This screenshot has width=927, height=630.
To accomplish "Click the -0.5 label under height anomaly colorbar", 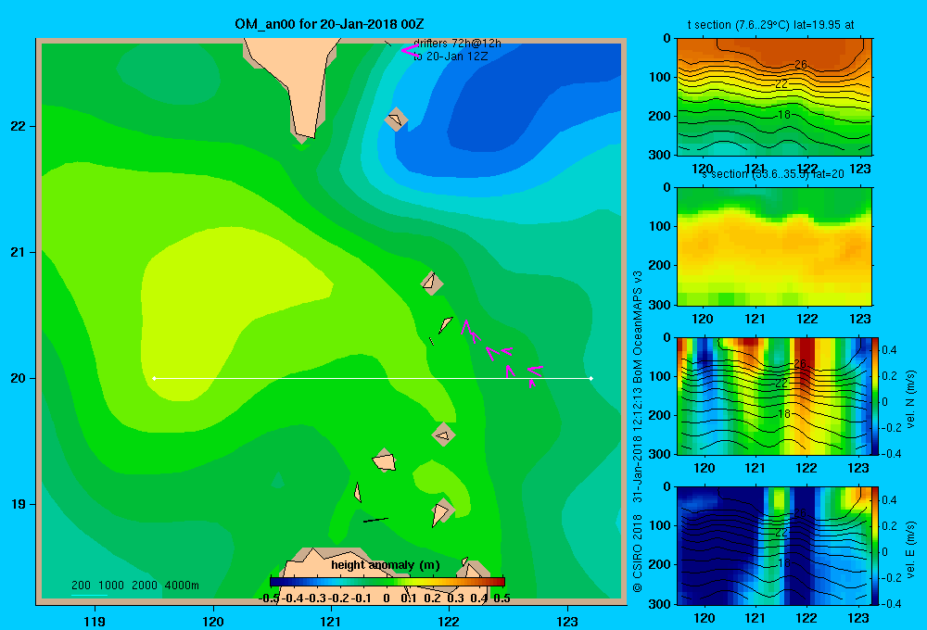I will pyautogui.click(x=270, y=598).
